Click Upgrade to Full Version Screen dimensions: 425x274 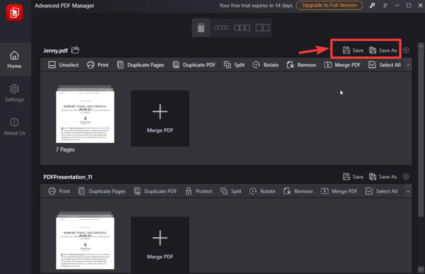point(329,5)
